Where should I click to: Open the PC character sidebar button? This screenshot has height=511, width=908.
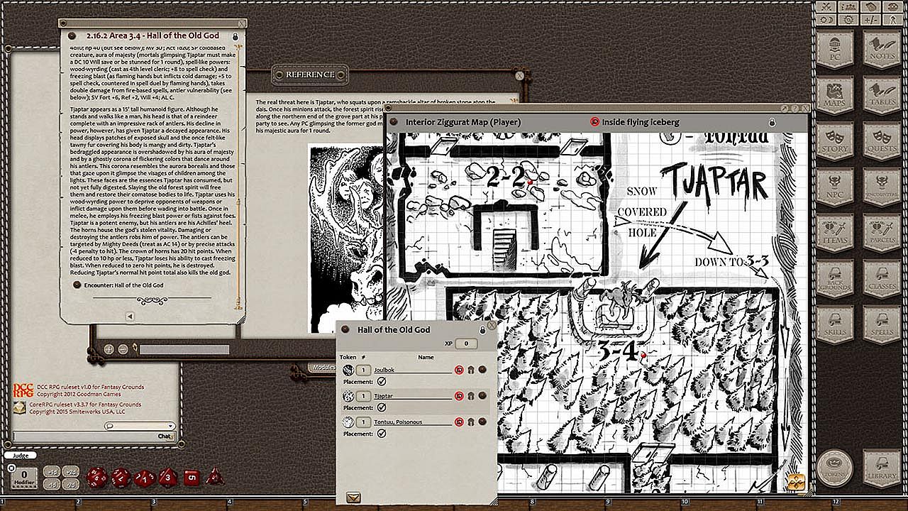click(x=834, y=49)
